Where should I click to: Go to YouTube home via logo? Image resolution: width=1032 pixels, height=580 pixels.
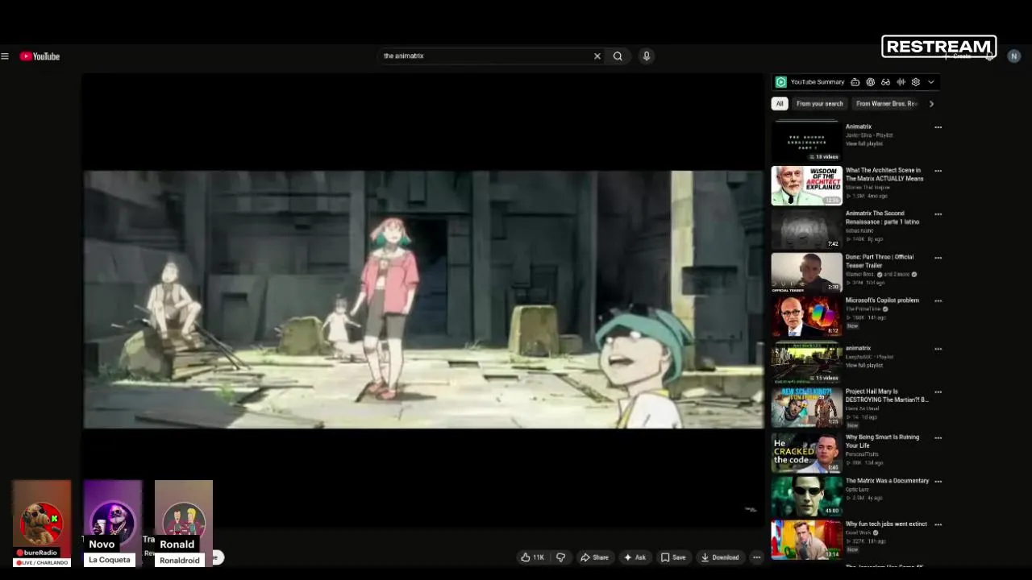pyautogui.click(x=40, y=56)
